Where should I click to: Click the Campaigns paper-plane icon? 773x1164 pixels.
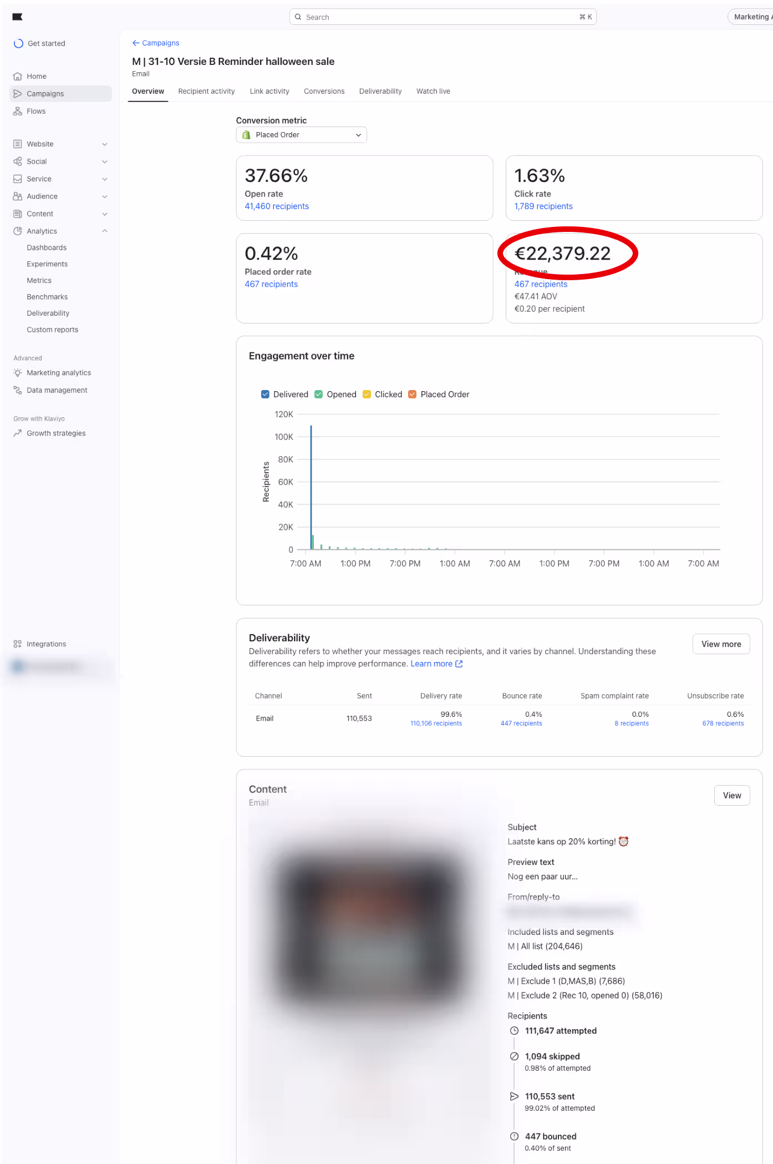tap(18, 94)
